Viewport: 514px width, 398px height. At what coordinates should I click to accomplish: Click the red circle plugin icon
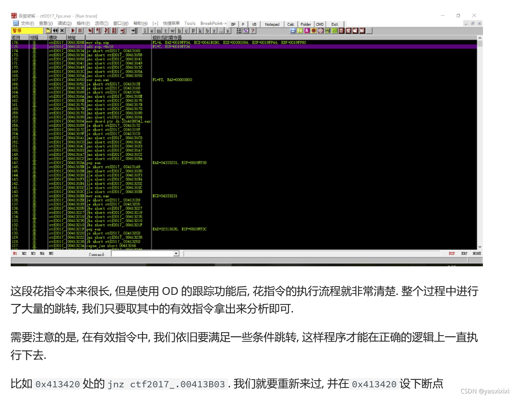314,30
